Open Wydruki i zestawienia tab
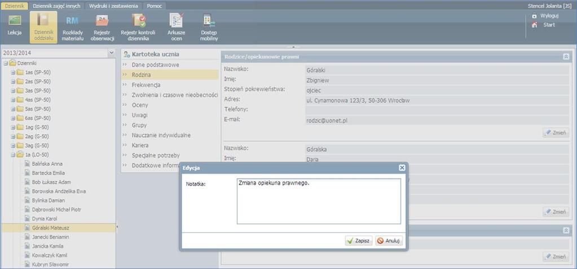The width and height of the screenshot is (577, 269). pos(113,6)
